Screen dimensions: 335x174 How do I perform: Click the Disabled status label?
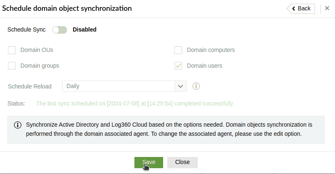point(84,29)
